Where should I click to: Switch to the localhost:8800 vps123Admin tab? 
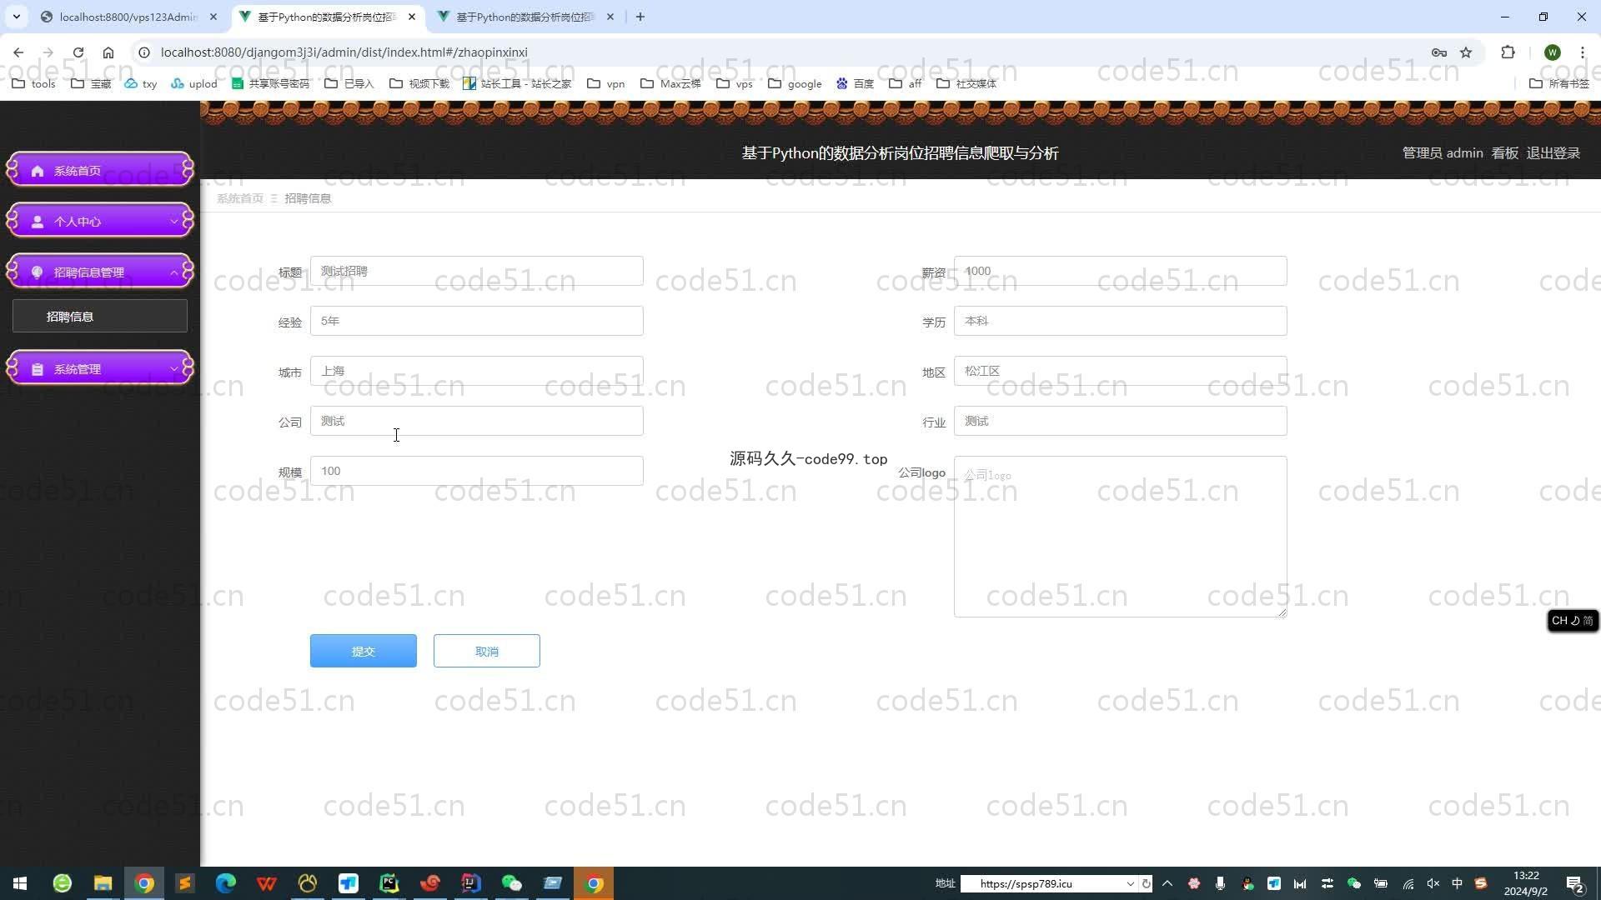coord(129,17)
